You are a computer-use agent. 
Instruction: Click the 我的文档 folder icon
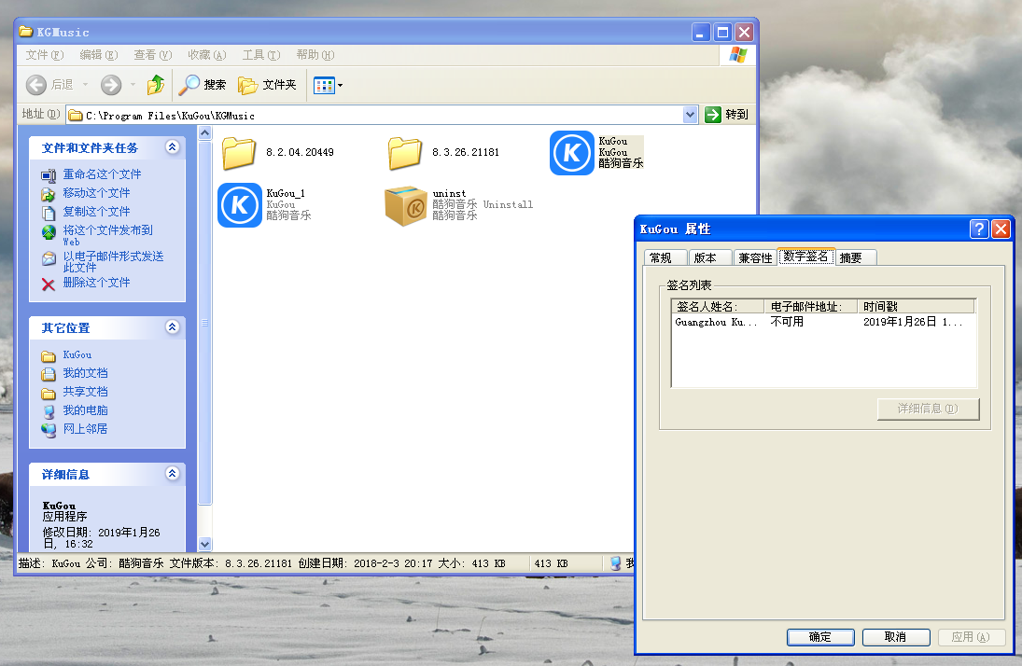(49, 375)
